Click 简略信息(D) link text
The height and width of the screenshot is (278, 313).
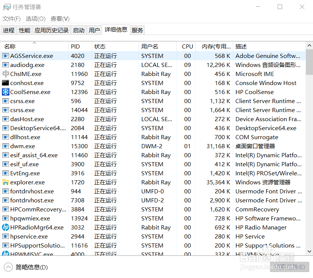tap(32, 267)
